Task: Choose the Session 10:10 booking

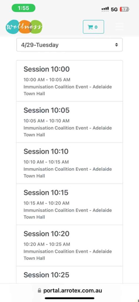Action: (x=69, y=163)
